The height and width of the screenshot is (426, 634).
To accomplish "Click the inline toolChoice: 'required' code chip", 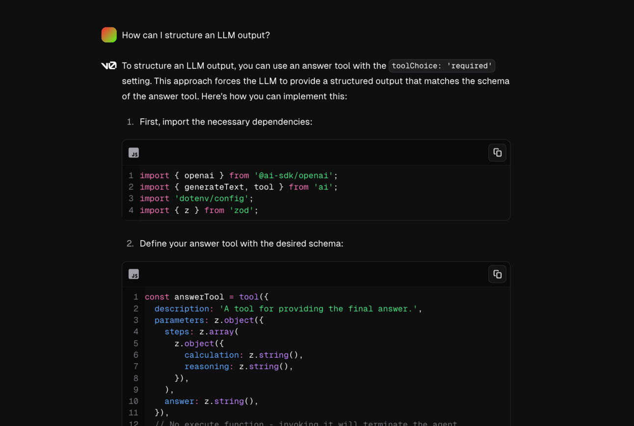I will pyautogui.click(x=442, y=66).
